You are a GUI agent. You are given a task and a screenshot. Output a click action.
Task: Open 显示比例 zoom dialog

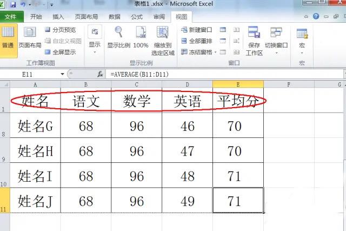coord(119,37)
